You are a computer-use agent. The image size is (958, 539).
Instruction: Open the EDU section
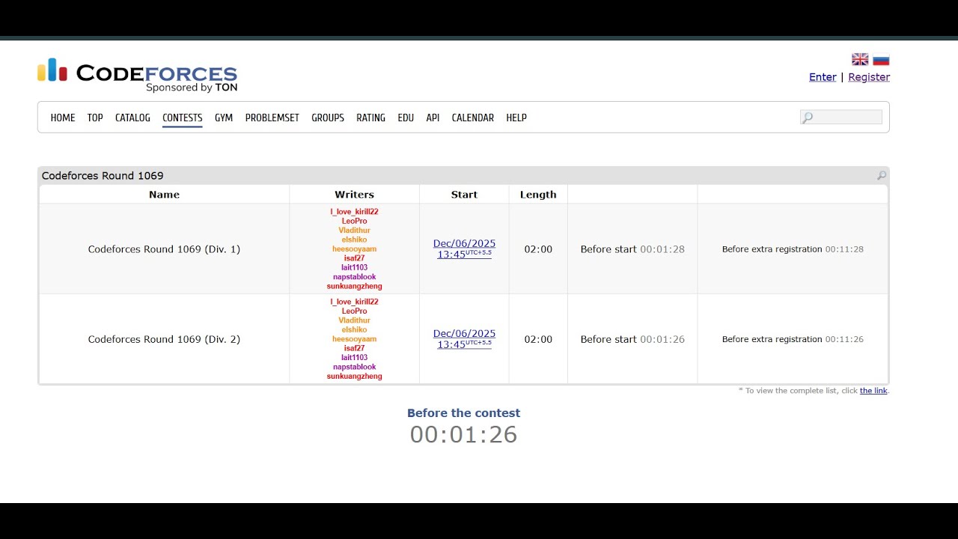point(406,118)
